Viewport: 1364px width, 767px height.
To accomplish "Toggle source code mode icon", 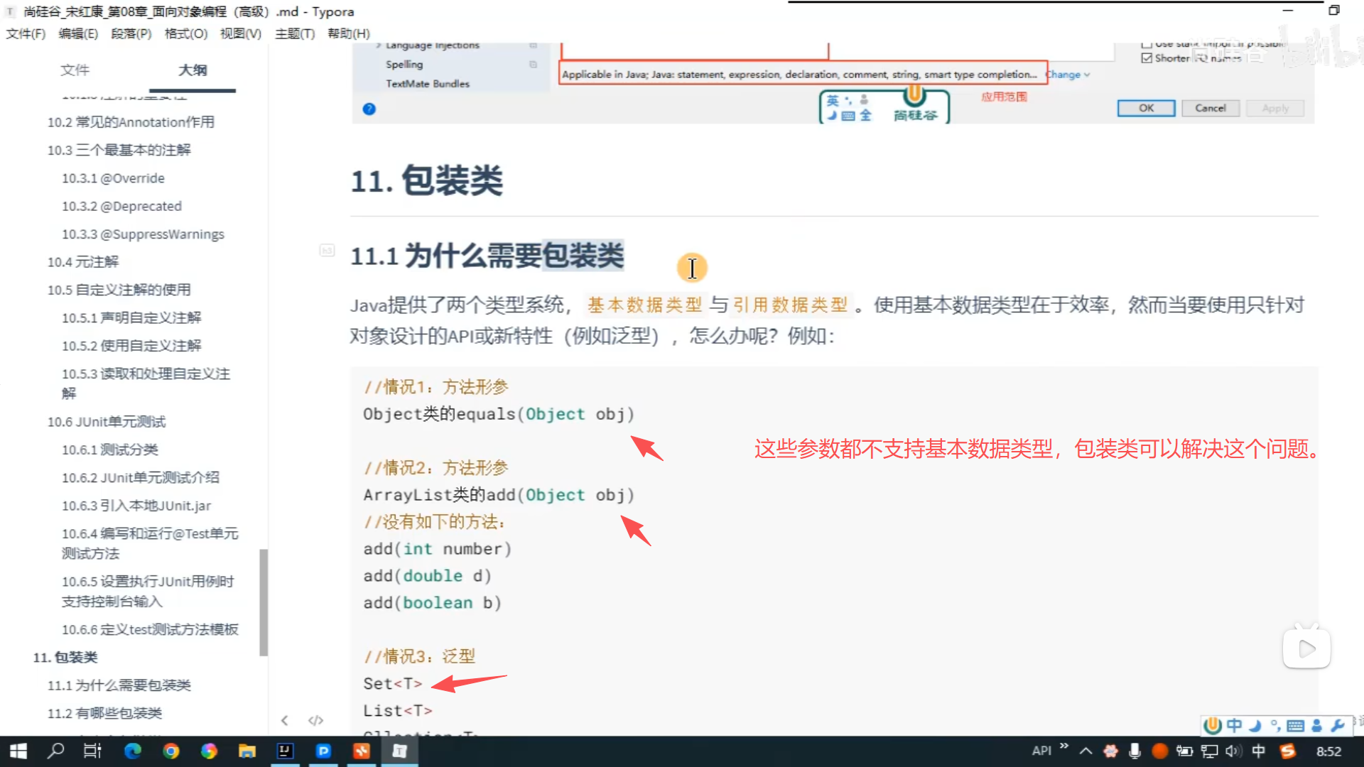I will pyautogui.click(x=315, y=720).
